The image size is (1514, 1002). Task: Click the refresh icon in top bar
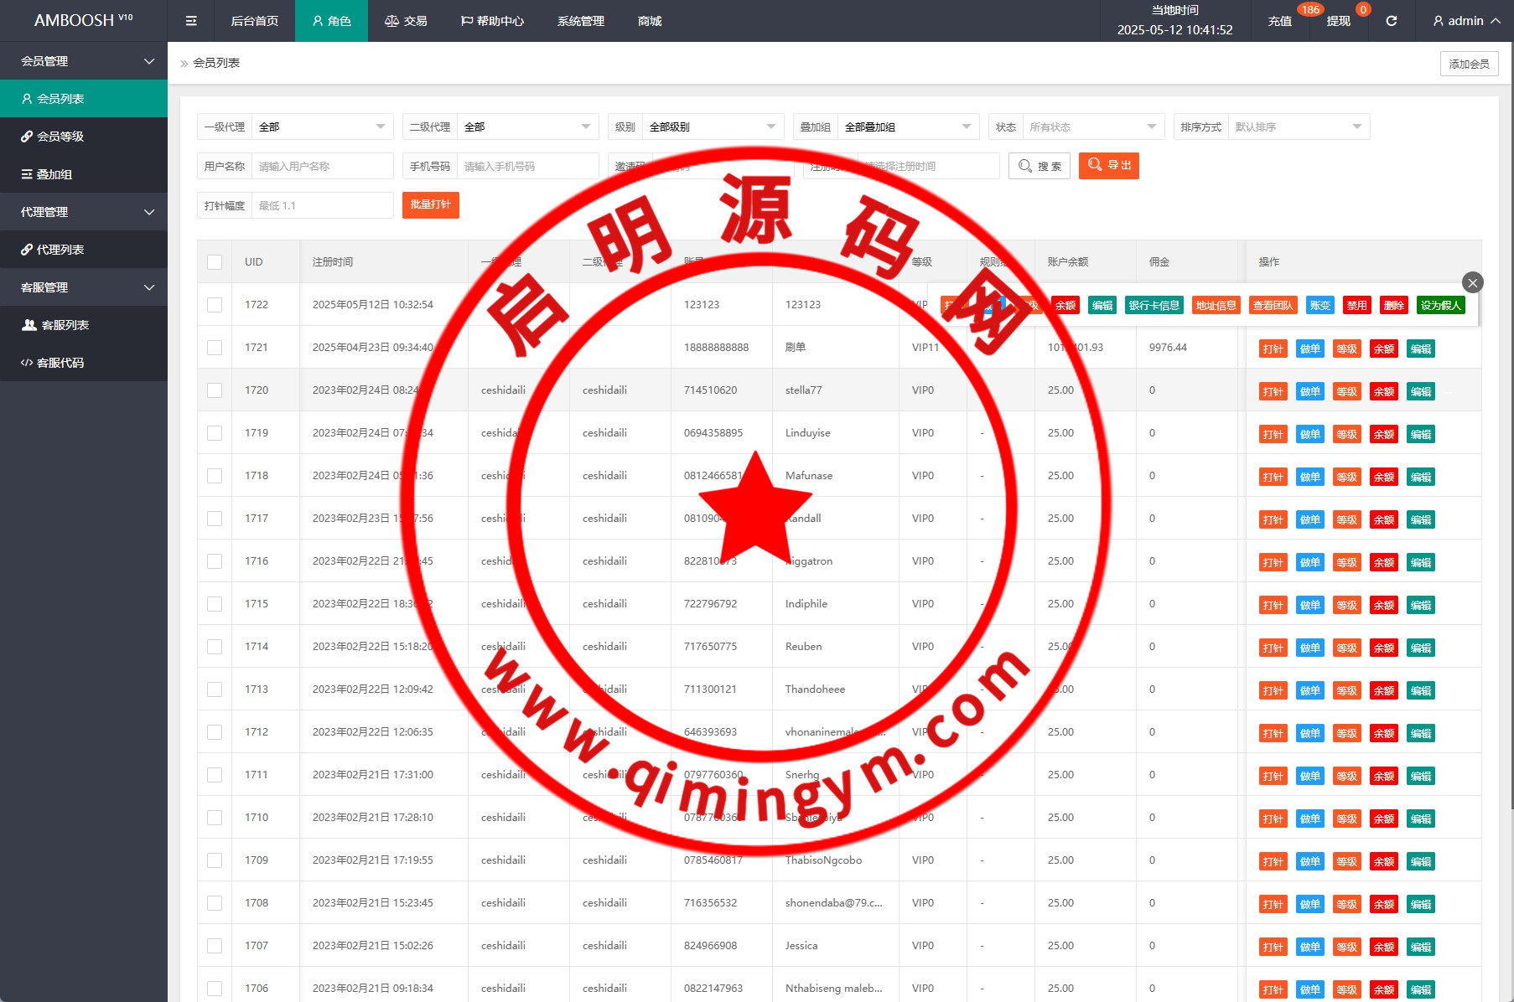(1391, 21)
